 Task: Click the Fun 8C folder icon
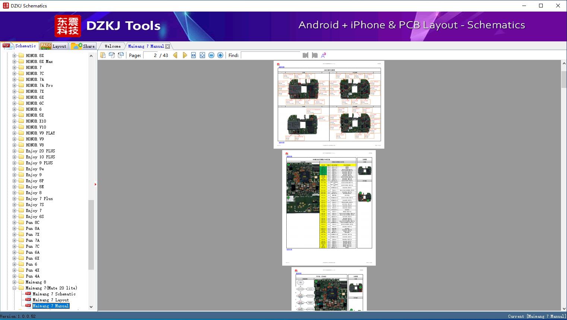21,222
